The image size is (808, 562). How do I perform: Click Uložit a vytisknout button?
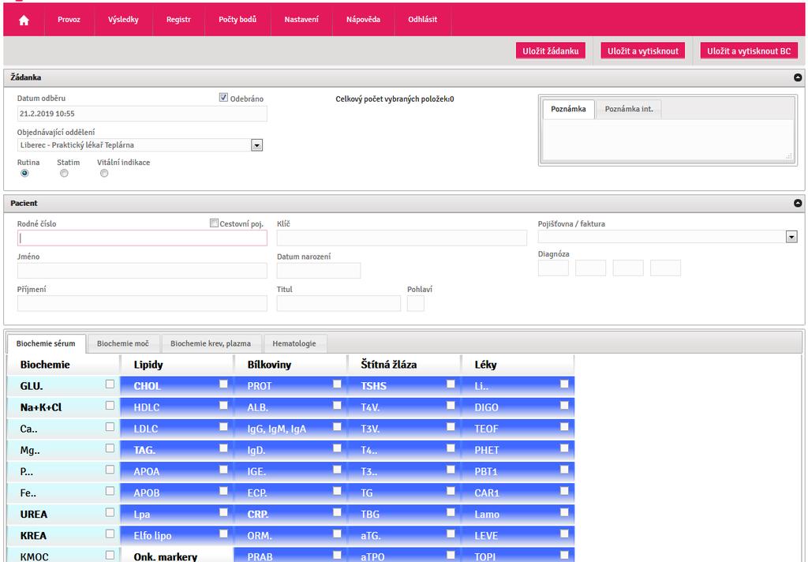[x=642, y=51]
